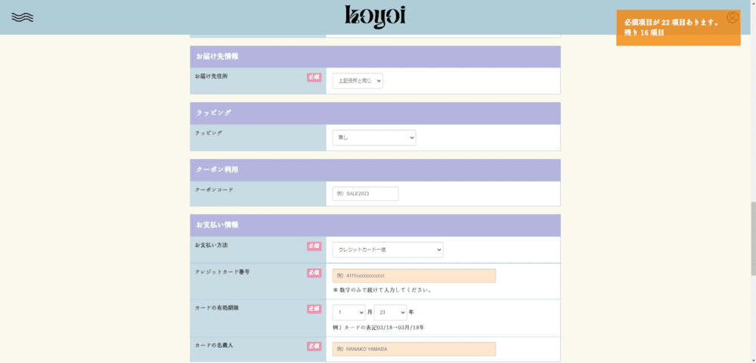Click the クレジットカード番号 input field

414,276
